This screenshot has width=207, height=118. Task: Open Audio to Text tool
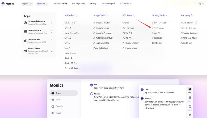186,43
